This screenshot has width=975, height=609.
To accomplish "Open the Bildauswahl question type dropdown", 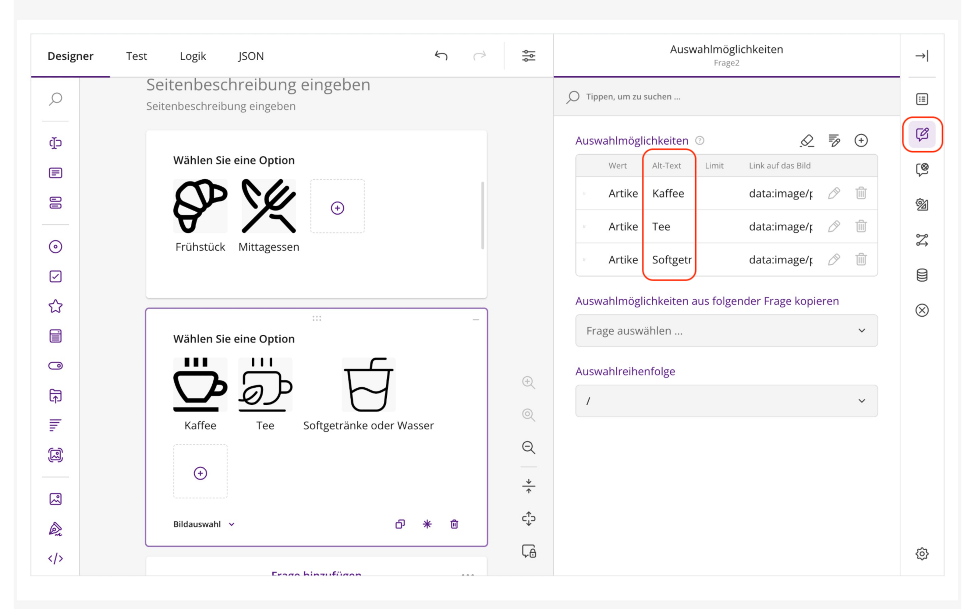I will 204,524.
